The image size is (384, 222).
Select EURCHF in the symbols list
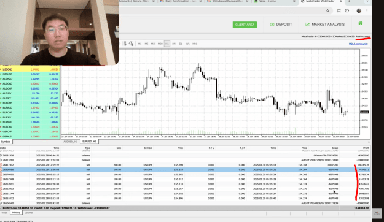coord(29,112)
